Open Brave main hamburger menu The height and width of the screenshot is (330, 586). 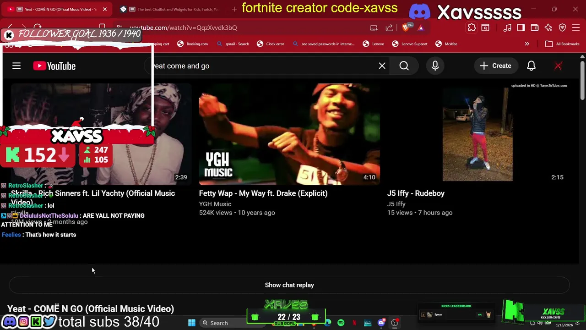[576, 28]
